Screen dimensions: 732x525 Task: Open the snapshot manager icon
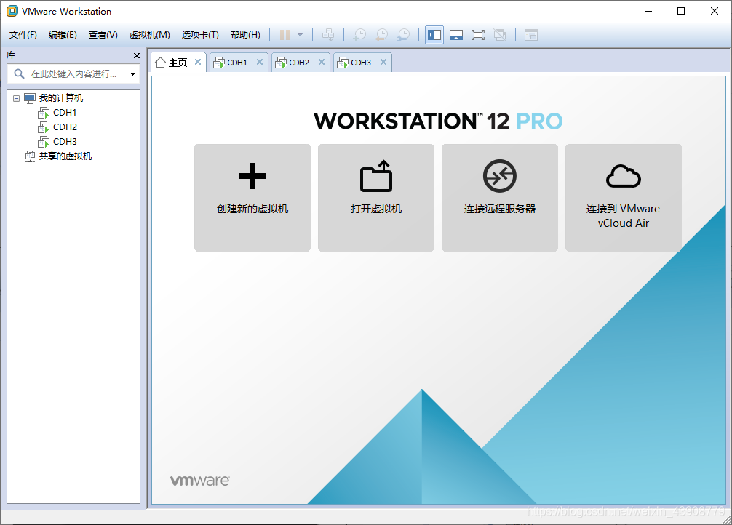[x=403, y=35]
